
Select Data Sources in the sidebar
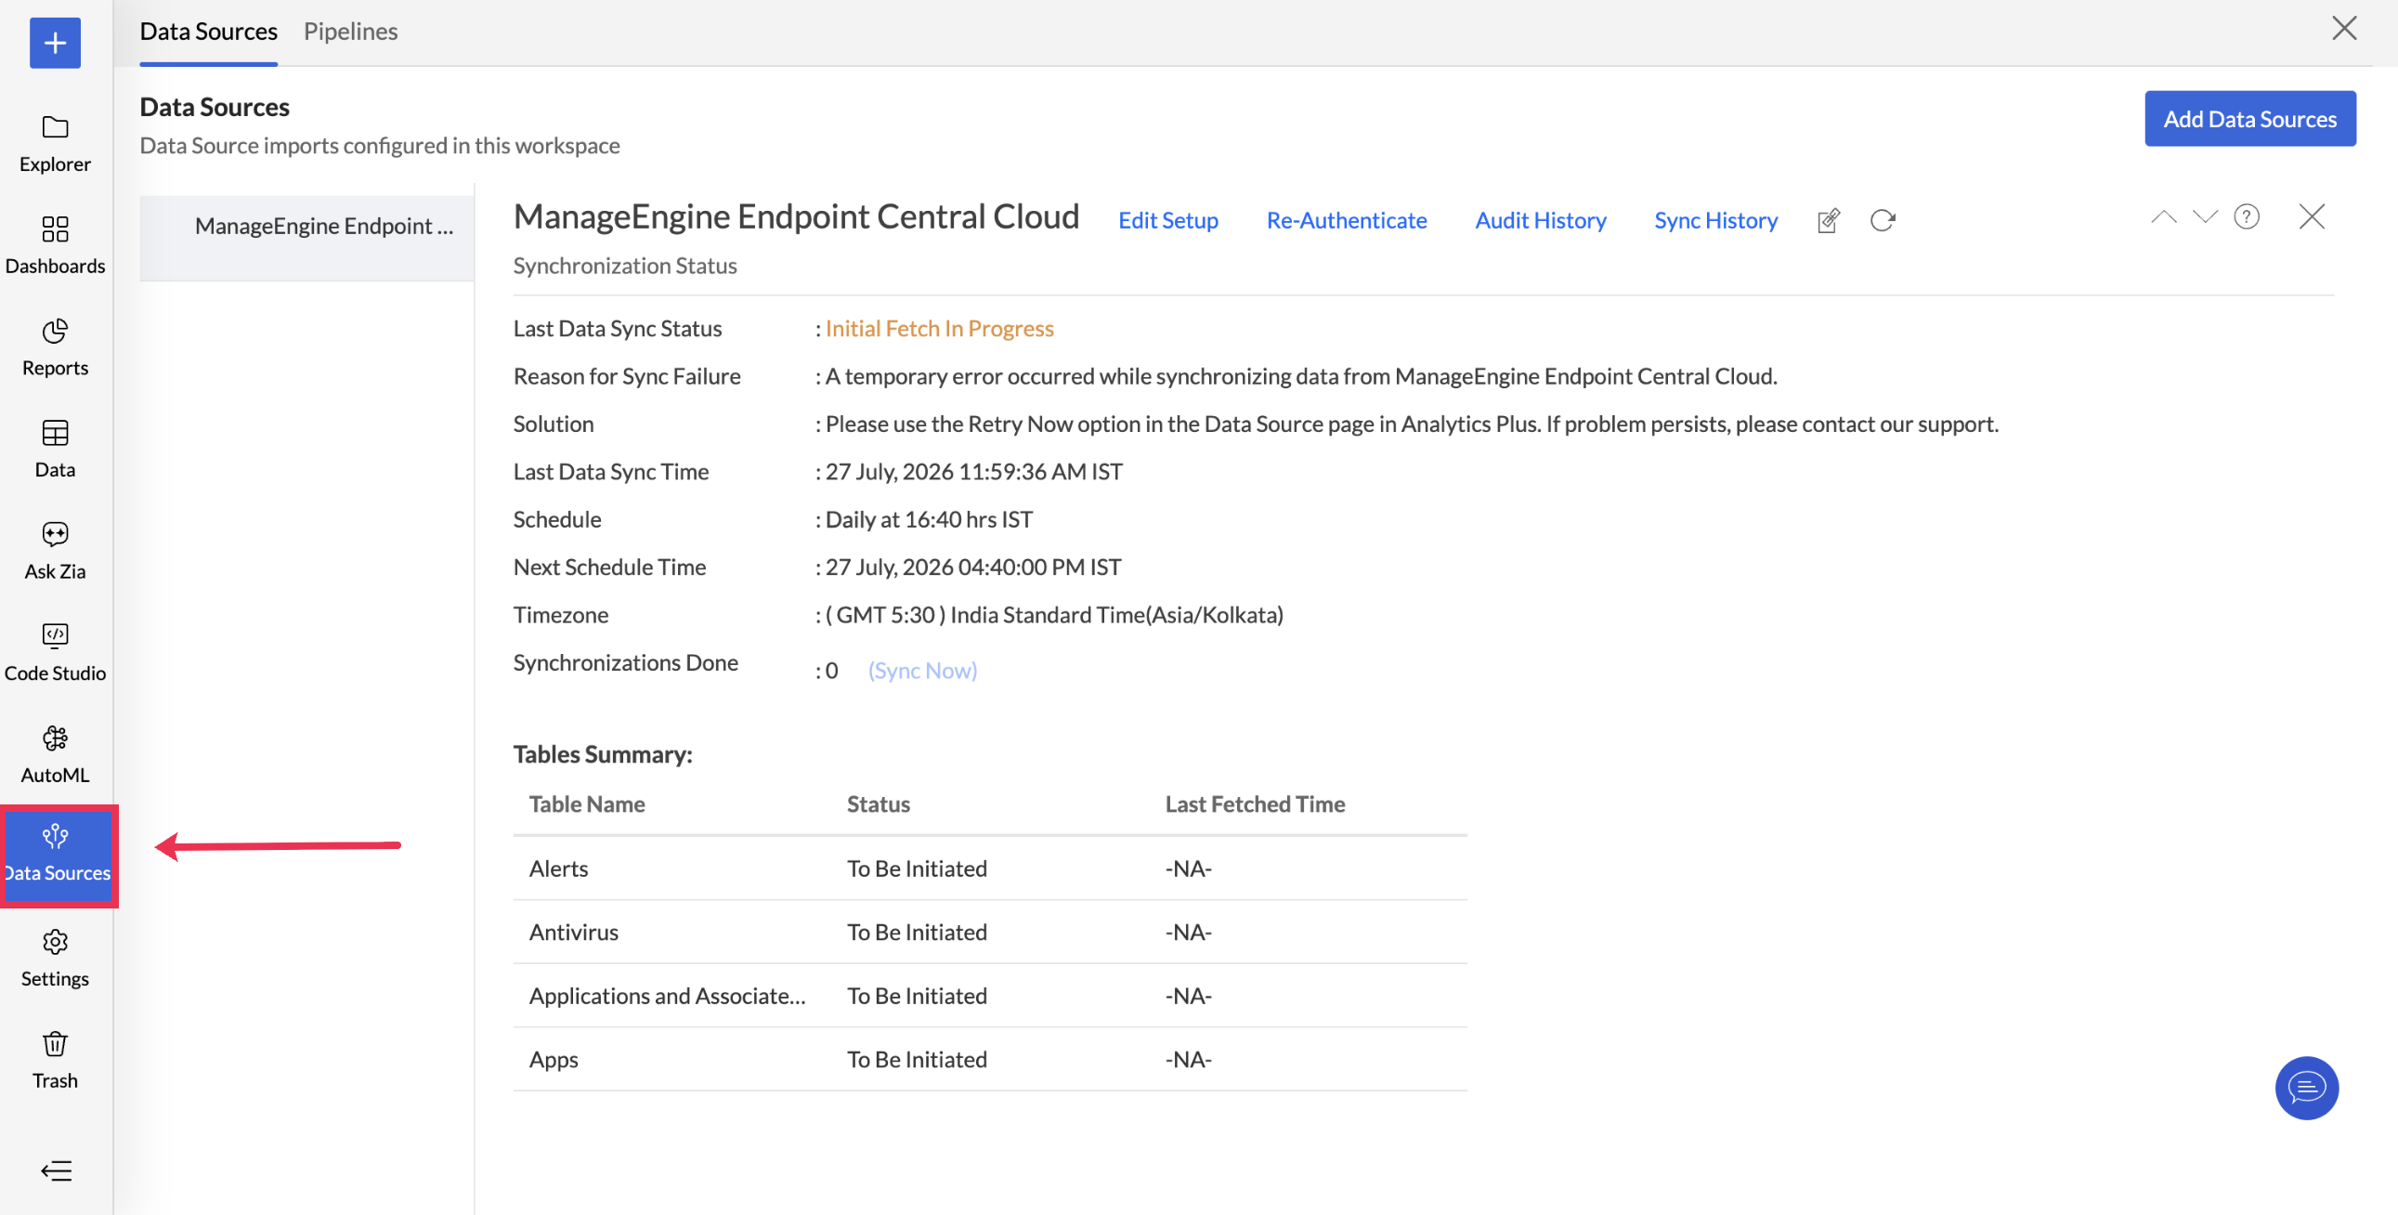point(58,856)
